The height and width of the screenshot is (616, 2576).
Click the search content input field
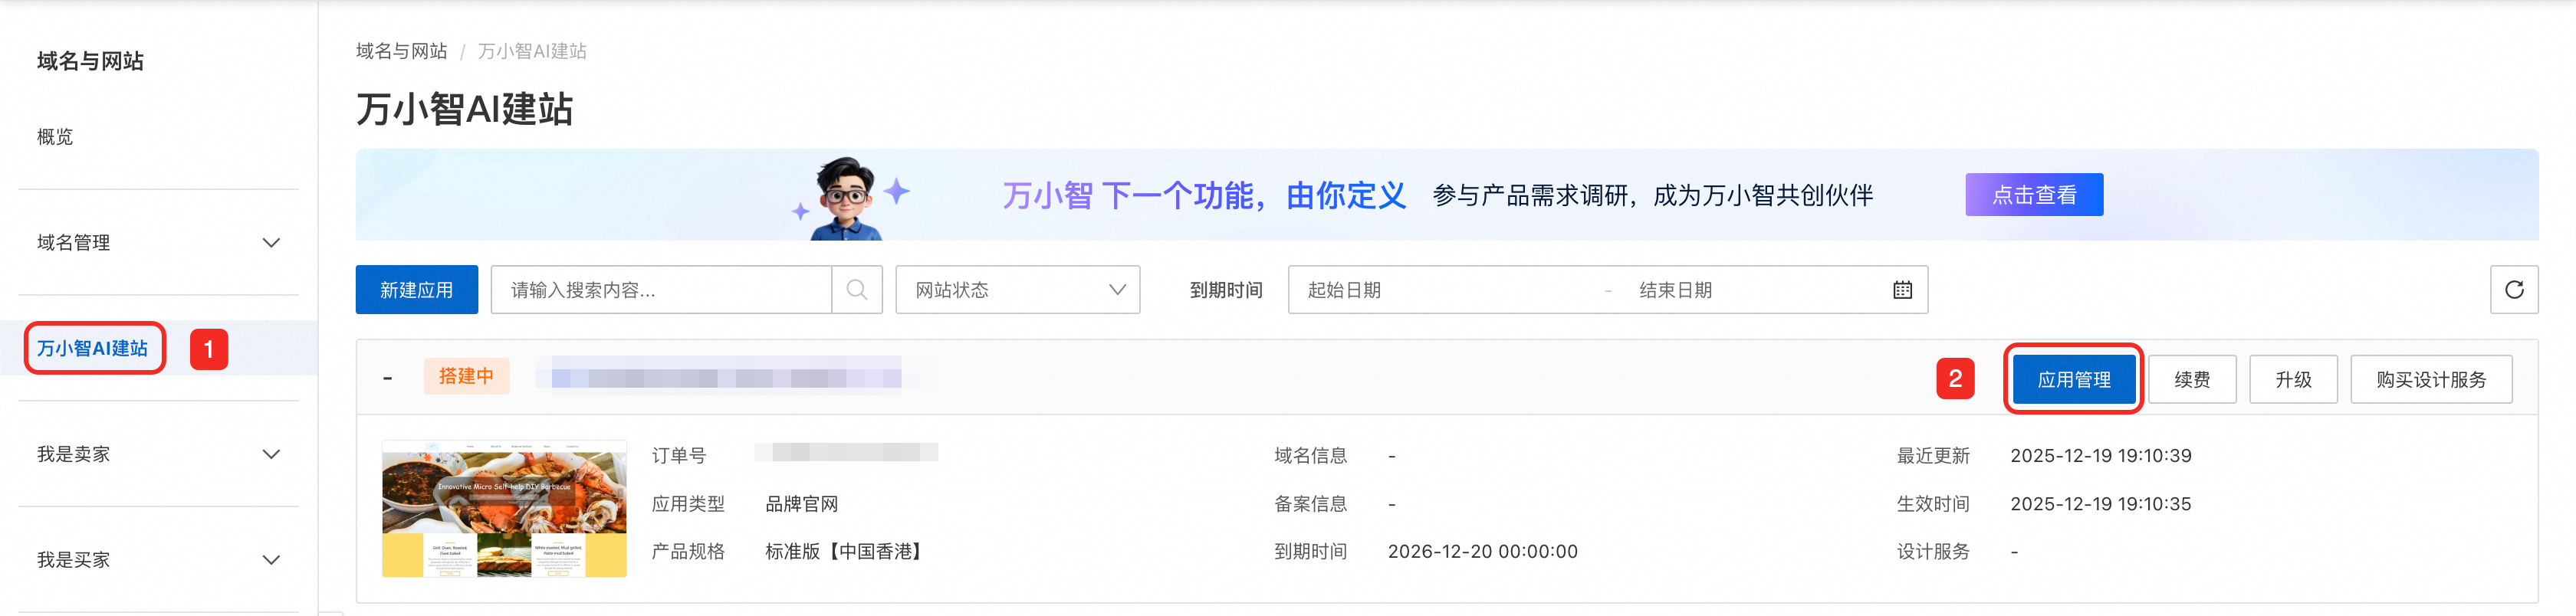coord(660,290)
